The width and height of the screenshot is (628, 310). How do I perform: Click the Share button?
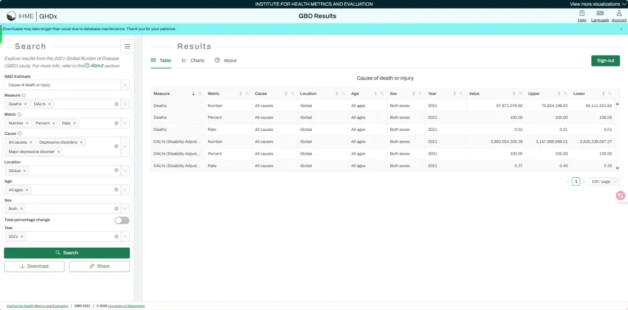click(x=99, y=266)
